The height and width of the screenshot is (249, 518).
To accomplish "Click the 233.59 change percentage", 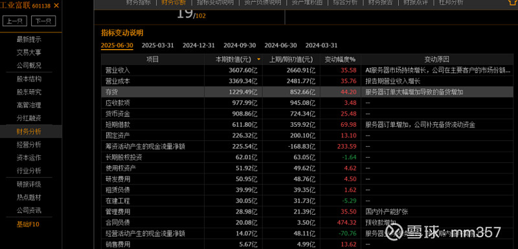I will [x=347, y=146].
